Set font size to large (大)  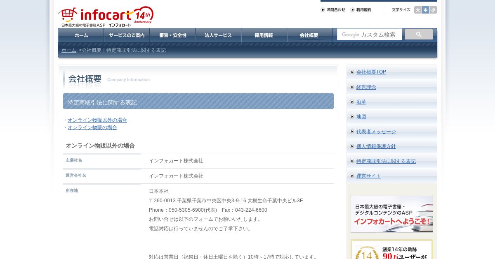(x=418, y=10)
